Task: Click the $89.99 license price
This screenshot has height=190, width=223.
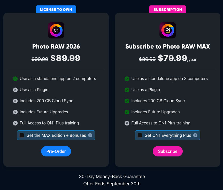Action: (x=65, y=58)
